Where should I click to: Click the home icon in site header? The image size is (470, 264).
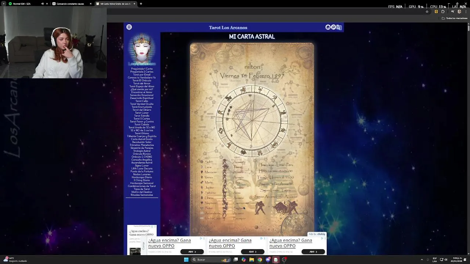point(328,27)
